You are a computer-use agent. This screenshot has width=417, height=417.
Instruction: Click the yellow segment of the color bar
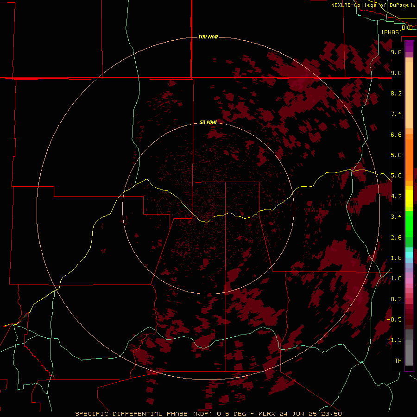(409, 198)
